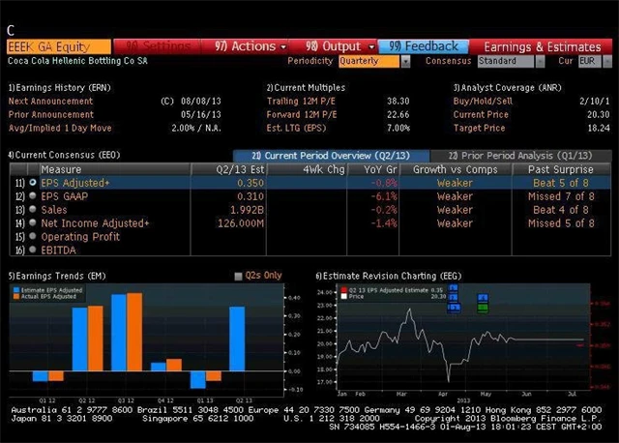Click the Trailing 12M P/E value 38.30

[398, 101]
